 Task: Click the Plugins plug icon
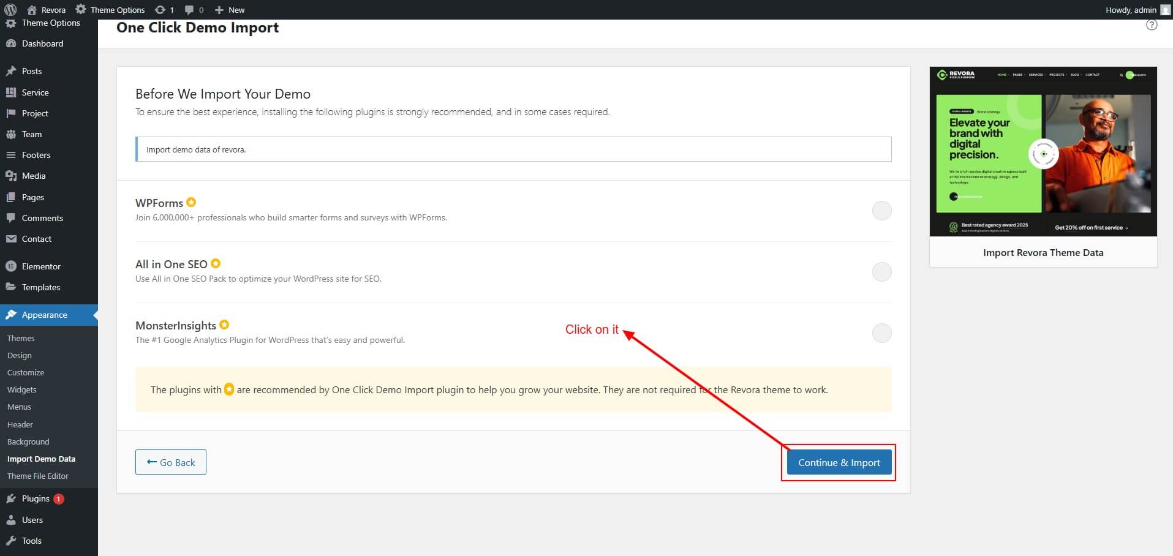10,498
